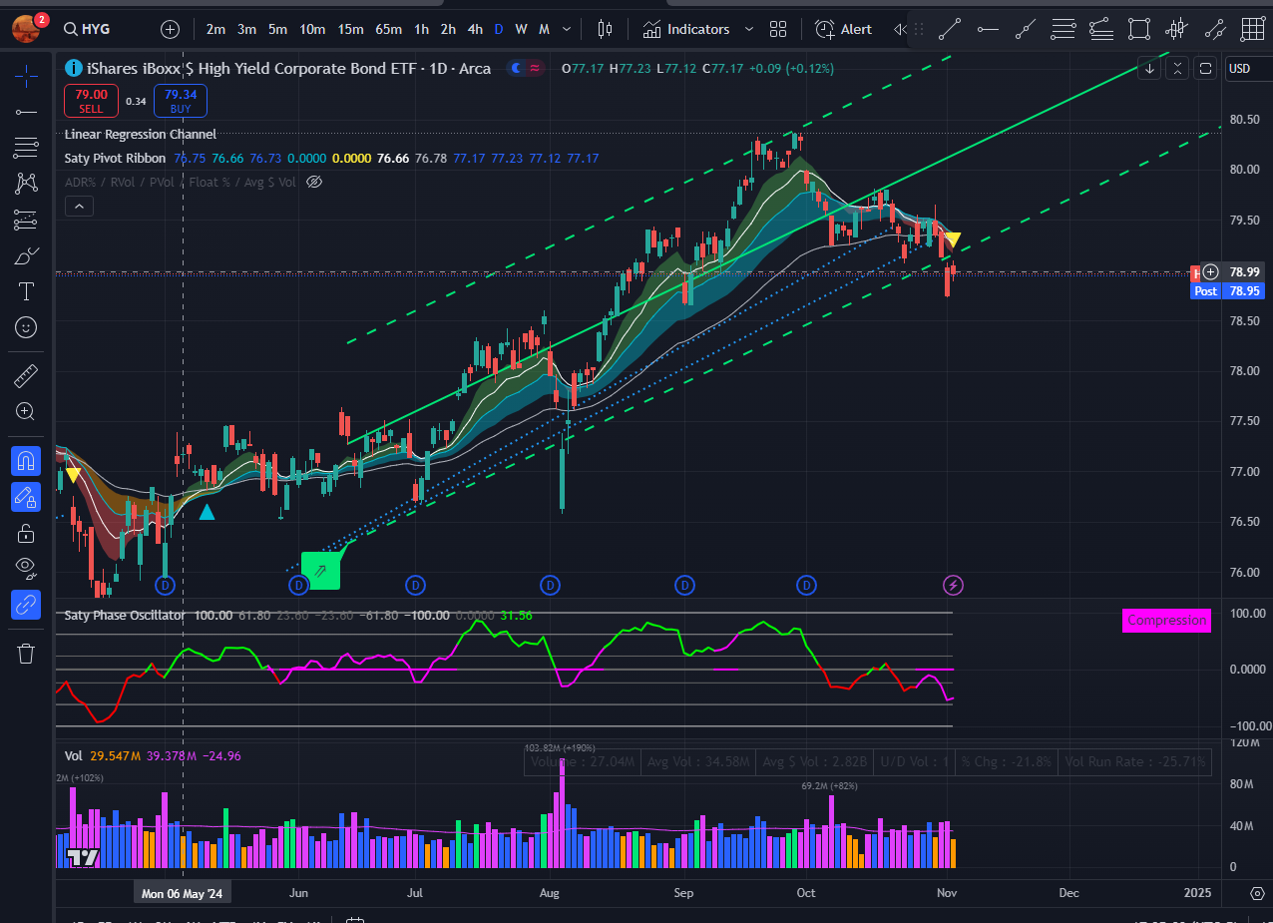This screenshot has width=1273, height=923.
Task: Click the dividend D marker near July
Action: pos(415,584)
